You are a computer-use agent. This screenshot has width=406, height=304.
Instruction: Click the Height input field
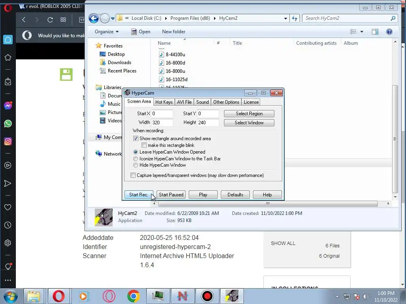pyautogui.click(x=208, y=123)
